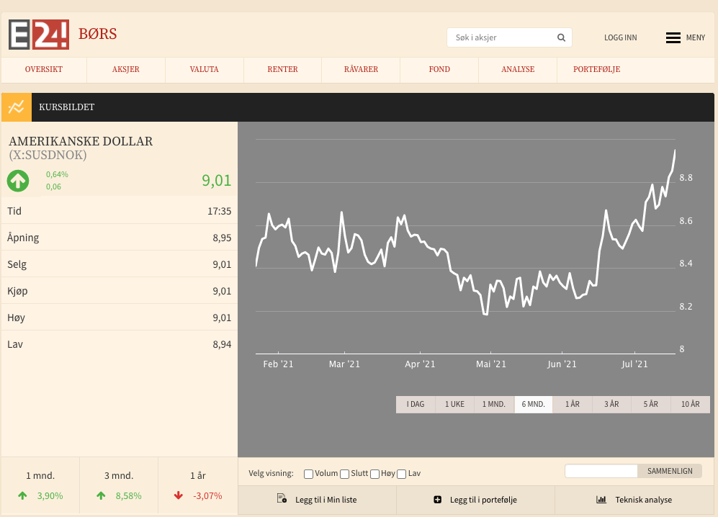Click the Teknisk analyse bar chart icon

click(601, 500)
